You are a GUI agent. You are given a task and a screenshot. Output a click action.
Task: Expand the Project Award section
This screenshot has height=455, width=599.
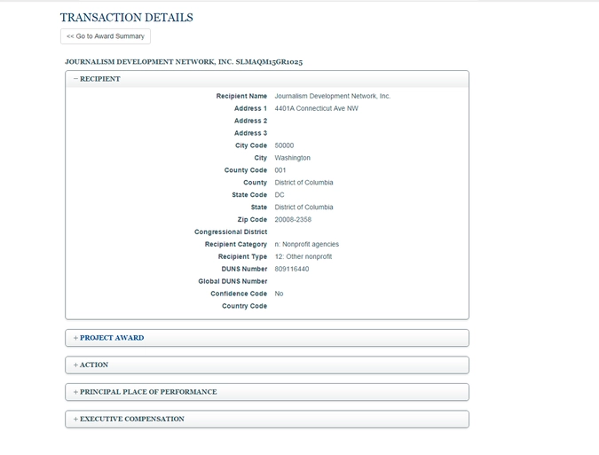click(x=108, y=338)
